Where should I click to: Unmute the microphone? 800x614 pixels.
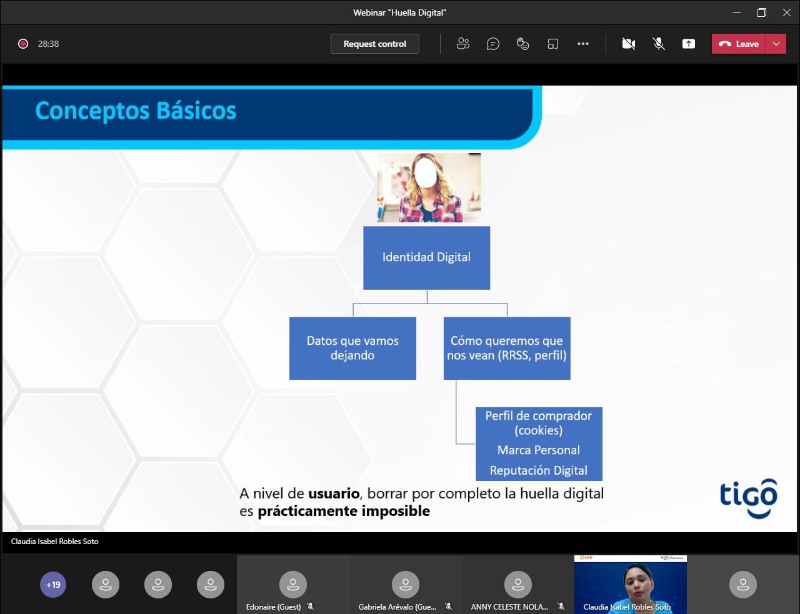tap(659, 44)
